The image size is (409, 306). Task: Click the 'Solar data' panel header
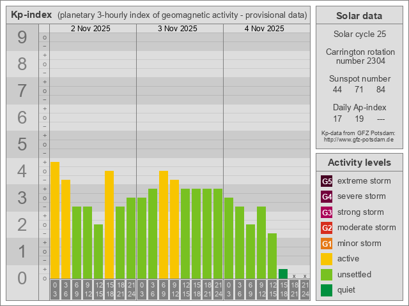(x=359, y=16)
